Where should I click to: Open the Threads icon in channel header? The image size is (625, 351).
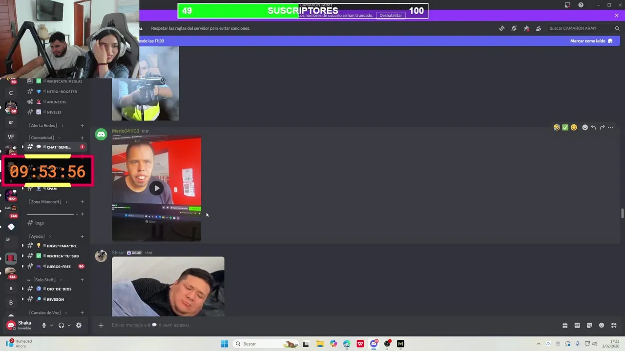coord(501,28)
